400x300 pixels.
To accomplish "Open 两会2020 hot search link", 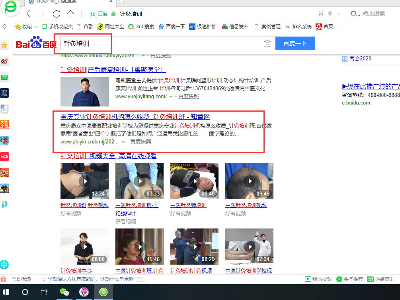I will pos(360,58).
